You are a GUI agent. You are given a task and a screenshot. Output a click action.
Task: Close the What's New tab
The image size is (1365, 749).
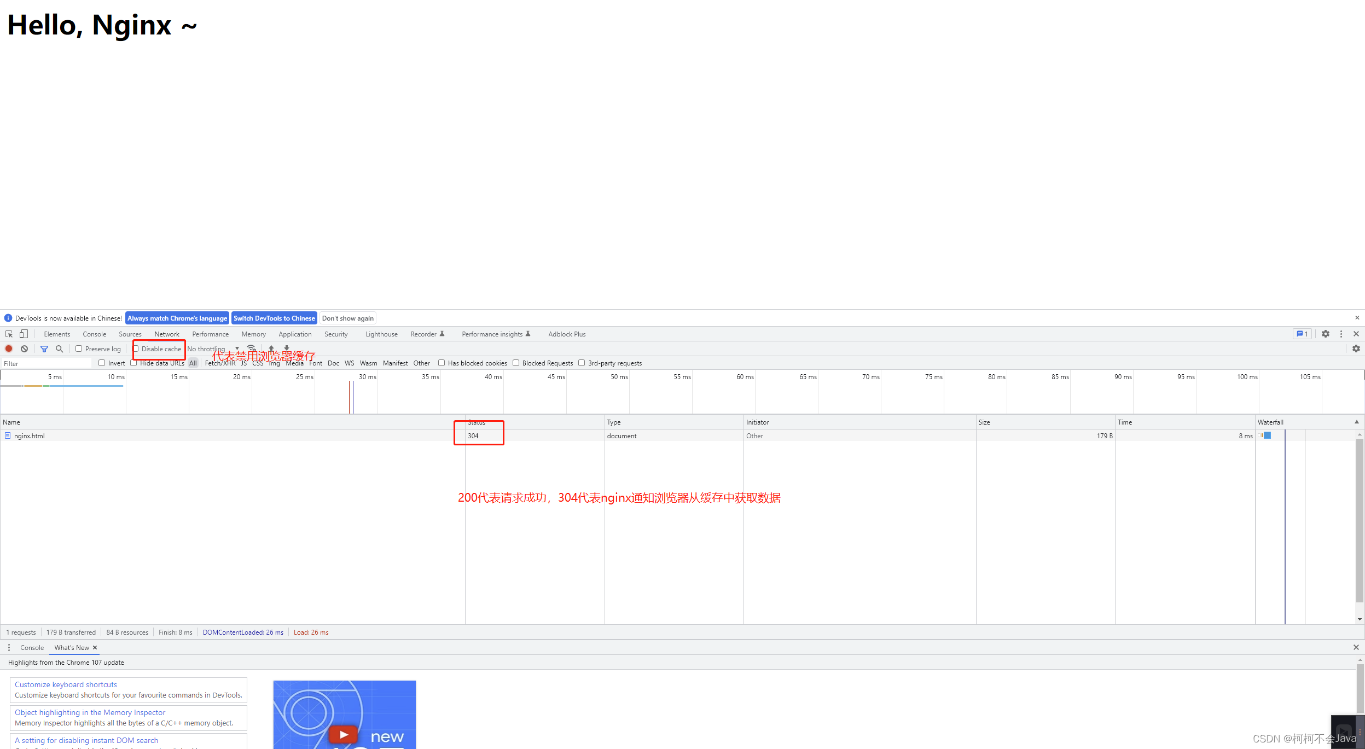pos(95,647)
